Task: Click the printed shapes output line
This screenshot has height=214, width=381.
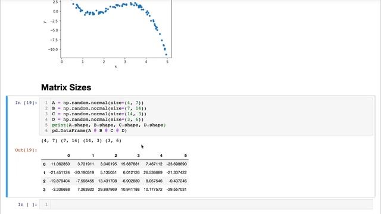Action: pos(82,141)
